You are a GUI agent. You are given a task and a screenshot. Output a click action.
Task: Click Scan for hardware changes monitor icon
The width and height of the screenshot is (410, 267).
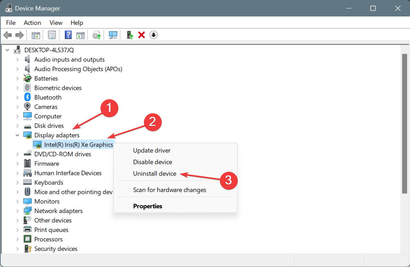coord(113,35)
